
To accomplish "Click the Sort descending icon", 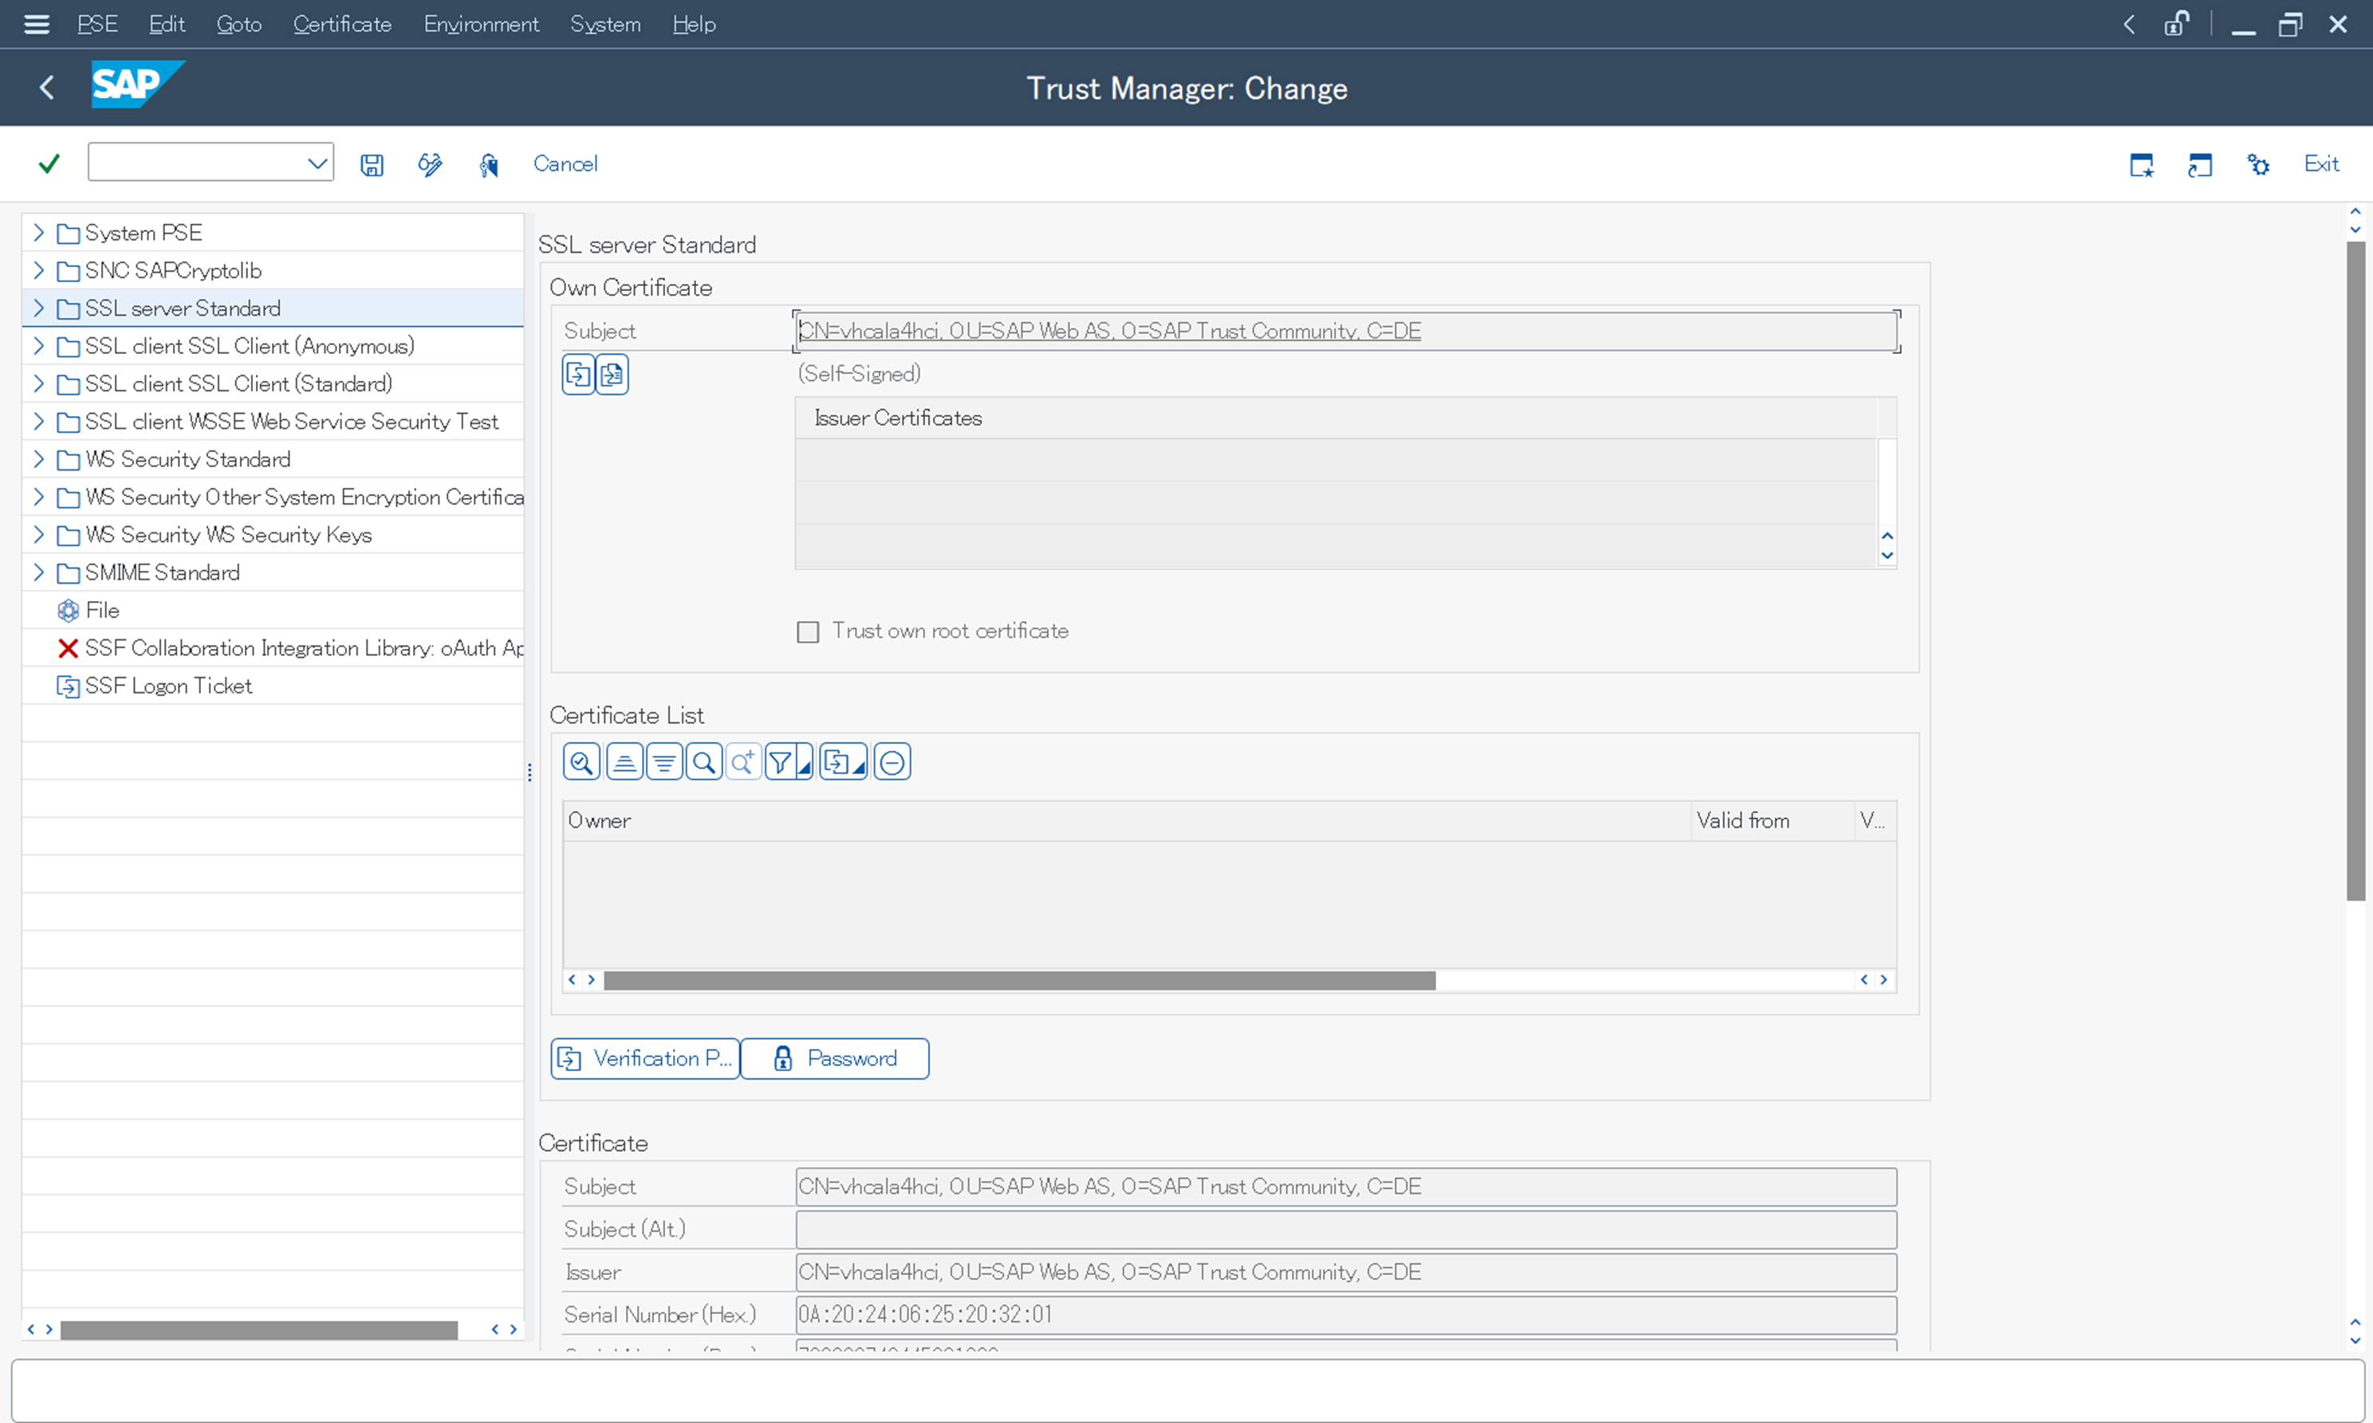I will [663, 762].
